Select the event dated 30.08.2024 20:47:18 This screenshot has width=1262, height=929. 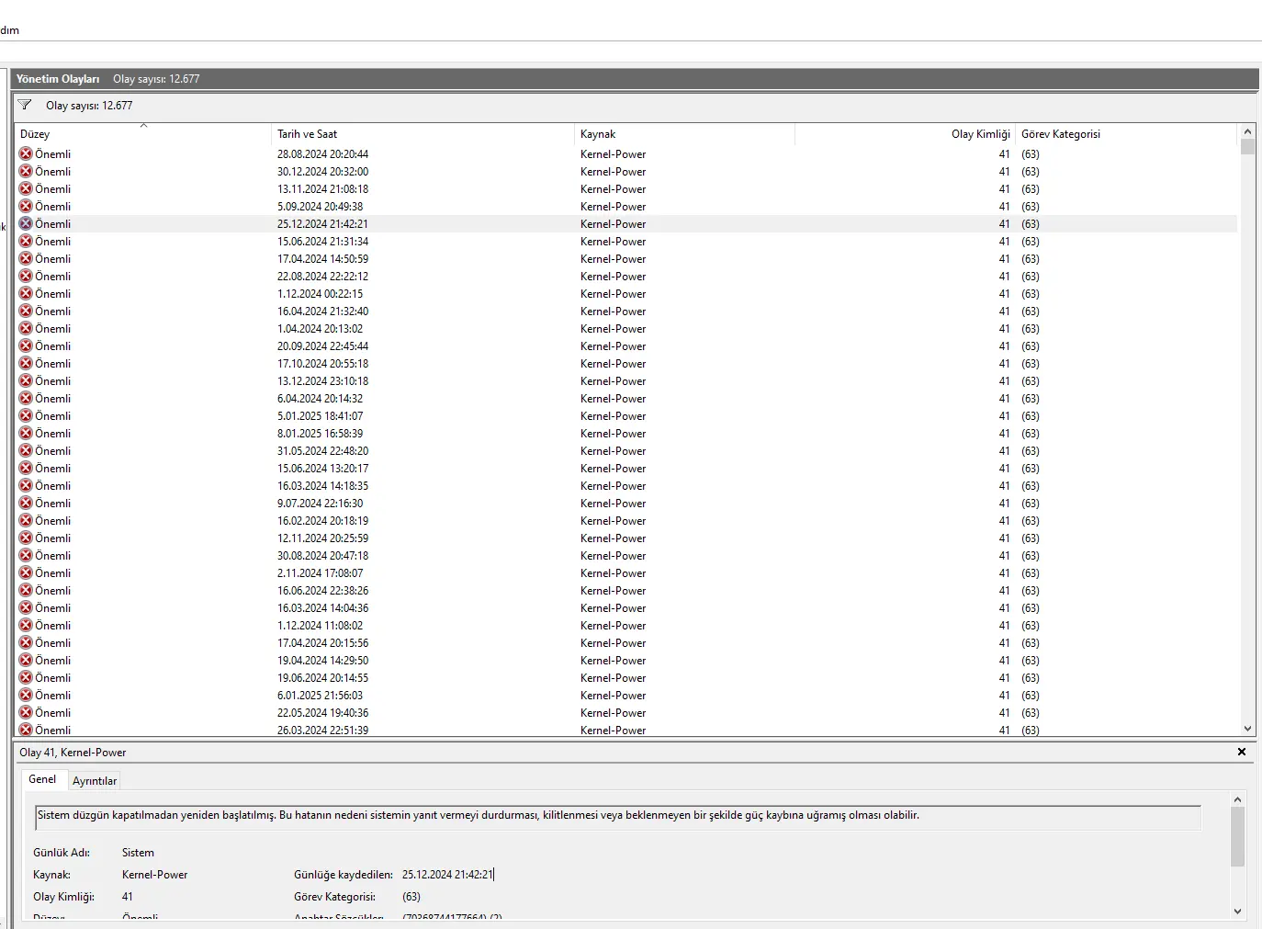click(625, 555)
